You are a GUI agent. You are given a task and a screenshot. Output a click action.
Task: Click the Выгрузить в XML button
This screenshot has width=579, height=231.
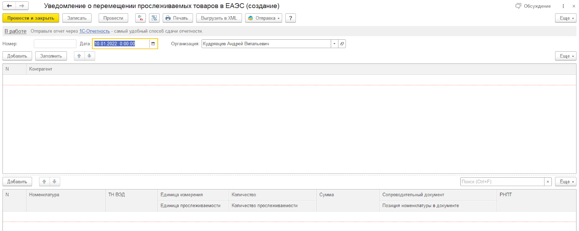[219, 18]
